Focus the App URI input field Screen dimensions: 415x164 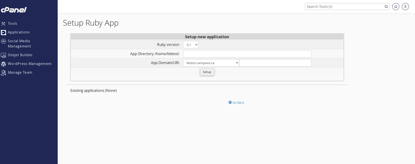click(275, 63)
